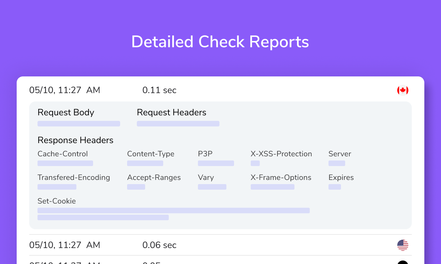Image resolution: width=441 pixels, height=264 pixels.
Task: Click the Cache-Control header label
Action: pyautogui.click(x=63, y=154)
